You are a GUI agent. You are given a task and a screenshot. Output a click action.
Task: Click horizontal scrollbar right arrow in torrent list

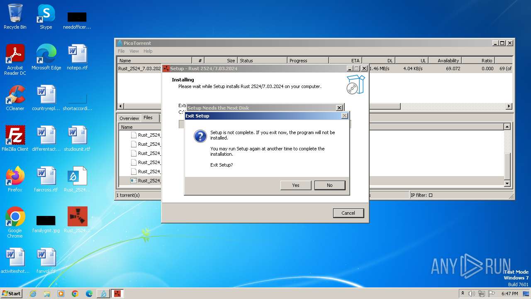click(x=509, y=106)
